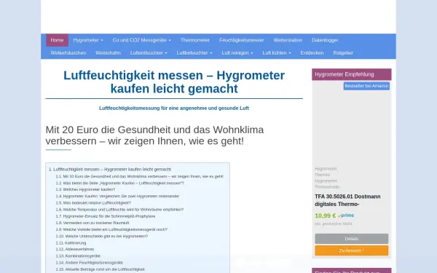Go to Feuchtigkeitsmesser page
The width and height of the screenshot is (437, 273).
[x=241, y=40]
